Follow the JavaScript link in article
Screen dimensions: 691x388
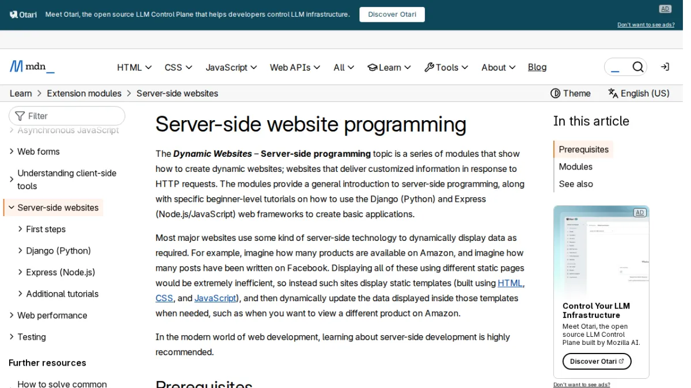coord(215,298)
